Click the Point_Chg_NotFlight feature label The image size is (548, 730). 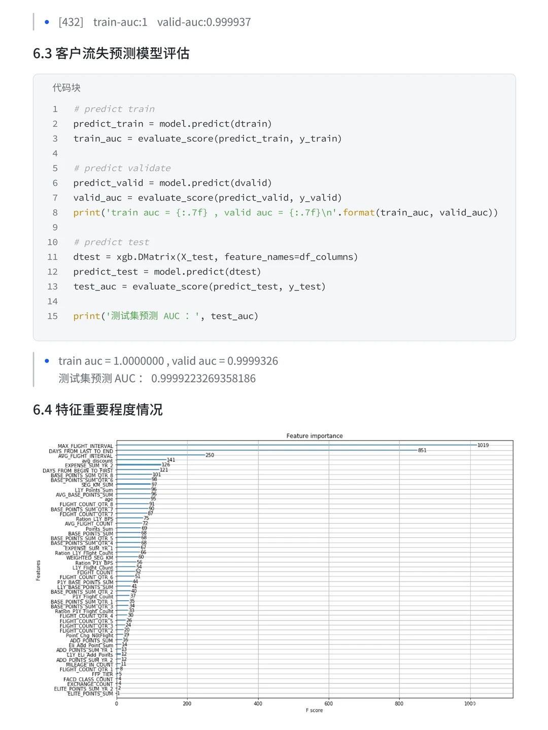tap(89, 636)
